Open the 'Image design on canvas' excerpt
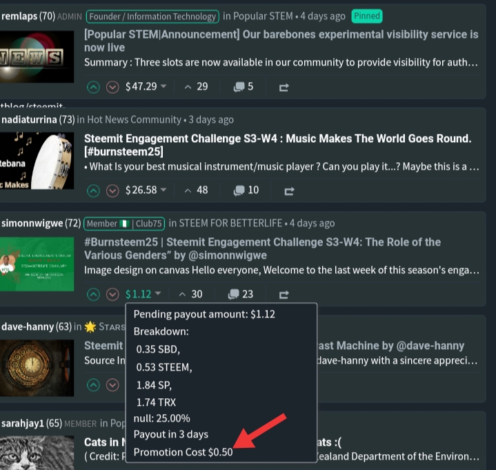 pyautogui.click(x=281, y=270)
